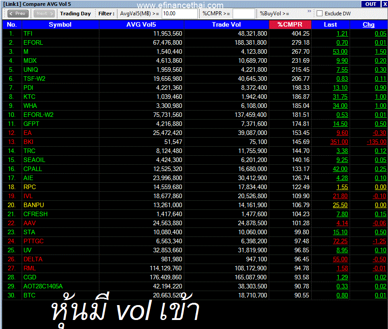Select the AAV symbol

pos(29,223)
